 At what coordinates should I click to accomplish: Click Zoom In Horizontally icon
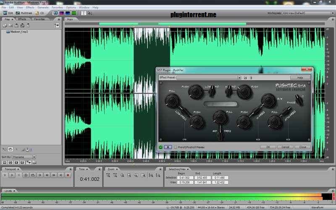[x=108, y=175]
